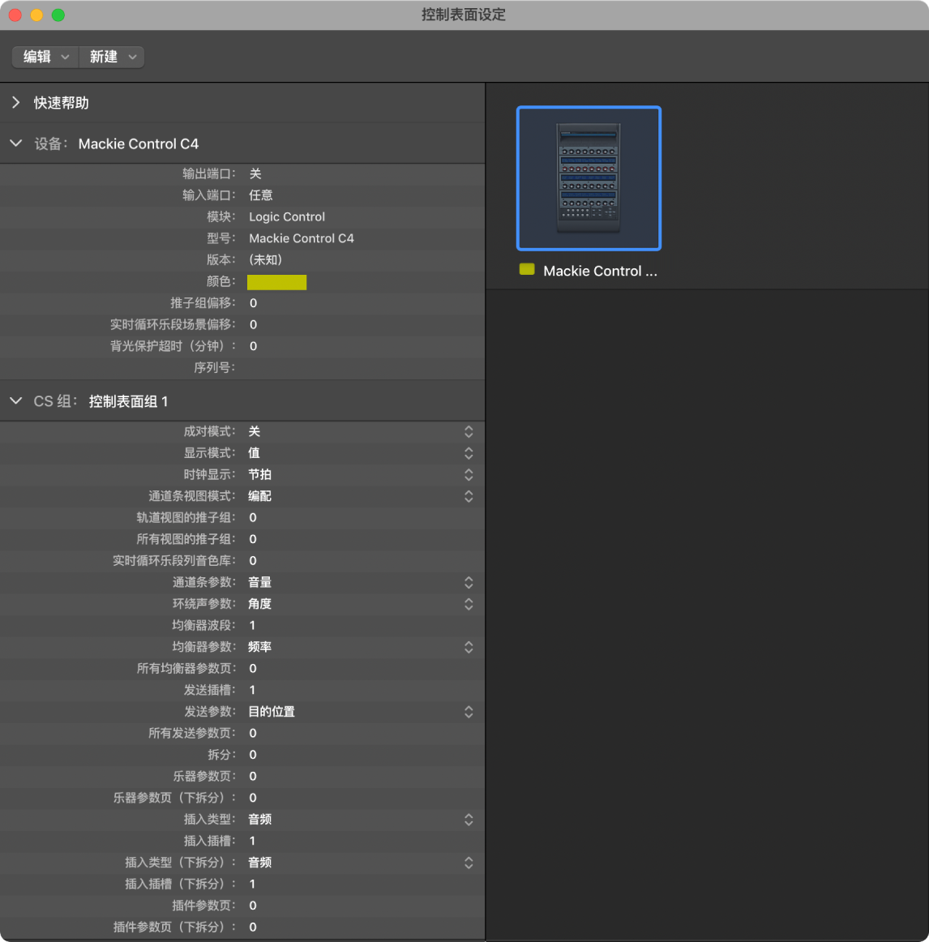This screenshot has width=929, height=942.
Task: Click the 乐器参数页（下拆分） value
Action: coord(253,798)
